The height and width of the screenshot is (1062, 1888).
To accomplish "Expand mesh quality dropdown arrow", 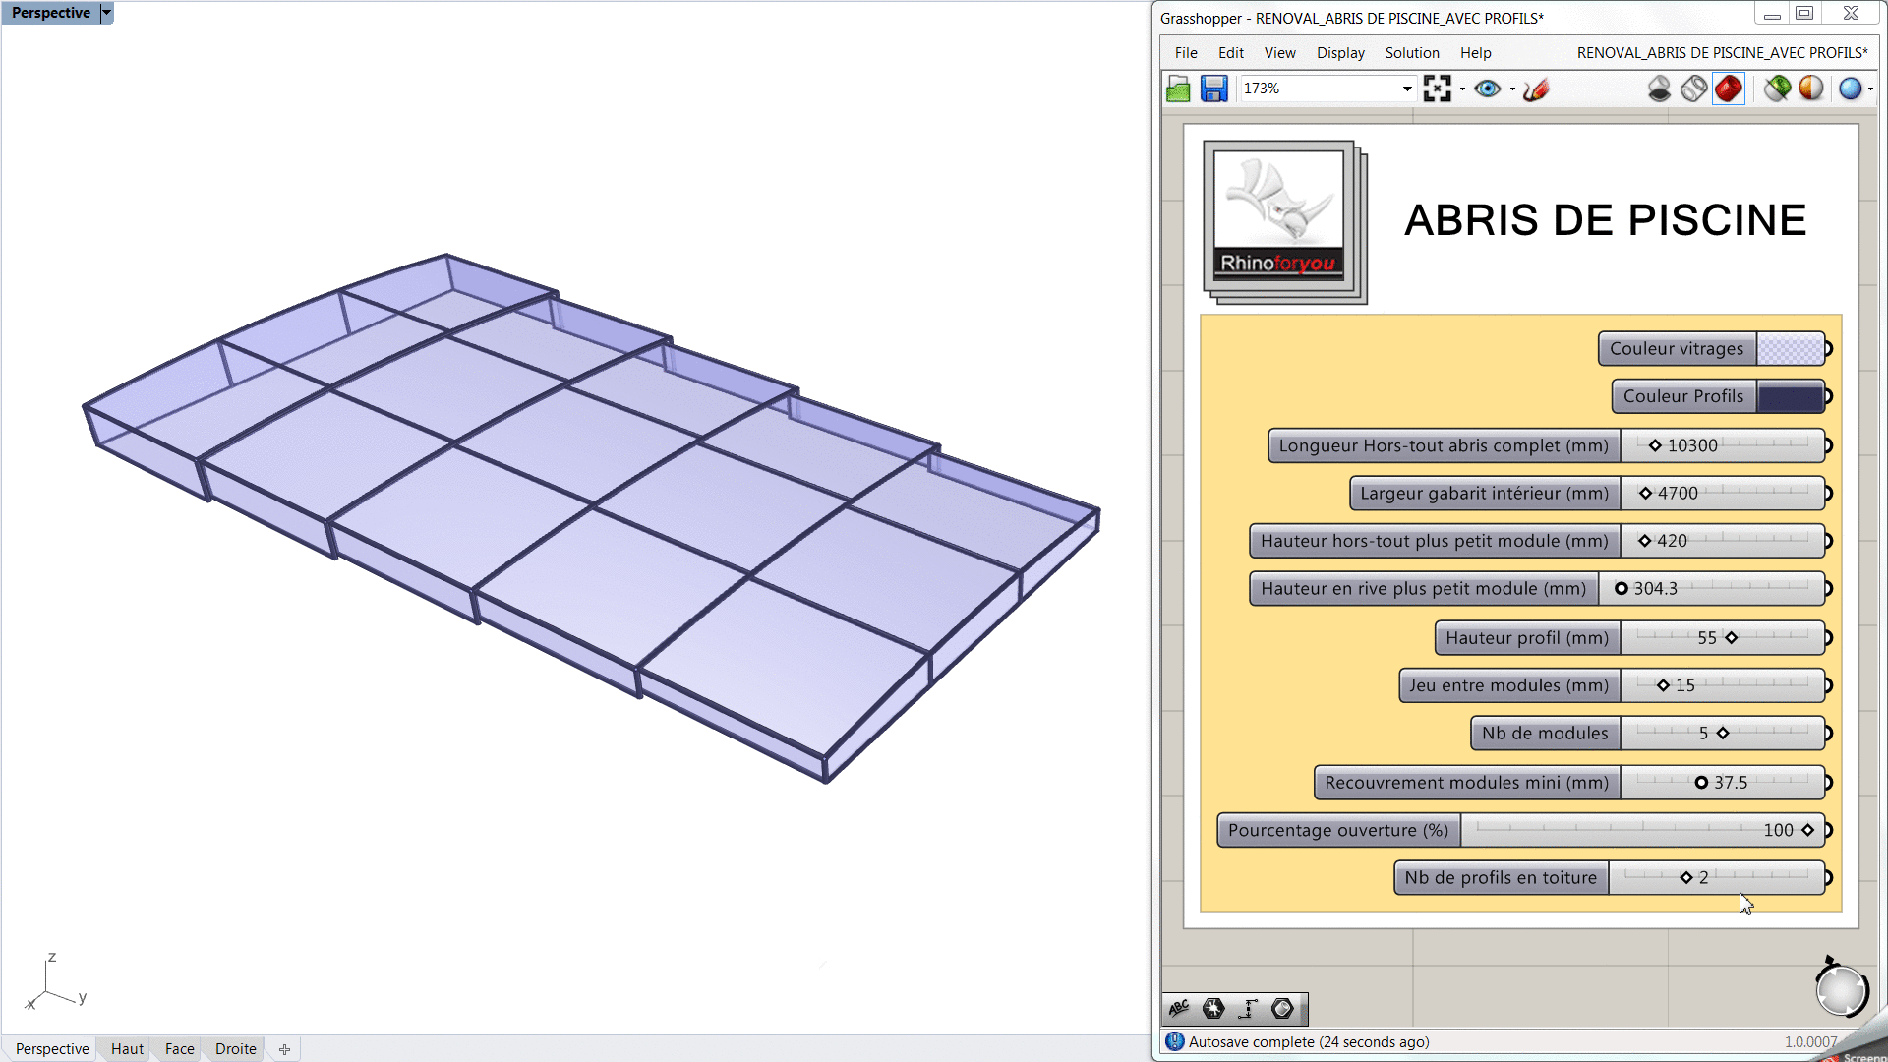I will click(1870, 89).
